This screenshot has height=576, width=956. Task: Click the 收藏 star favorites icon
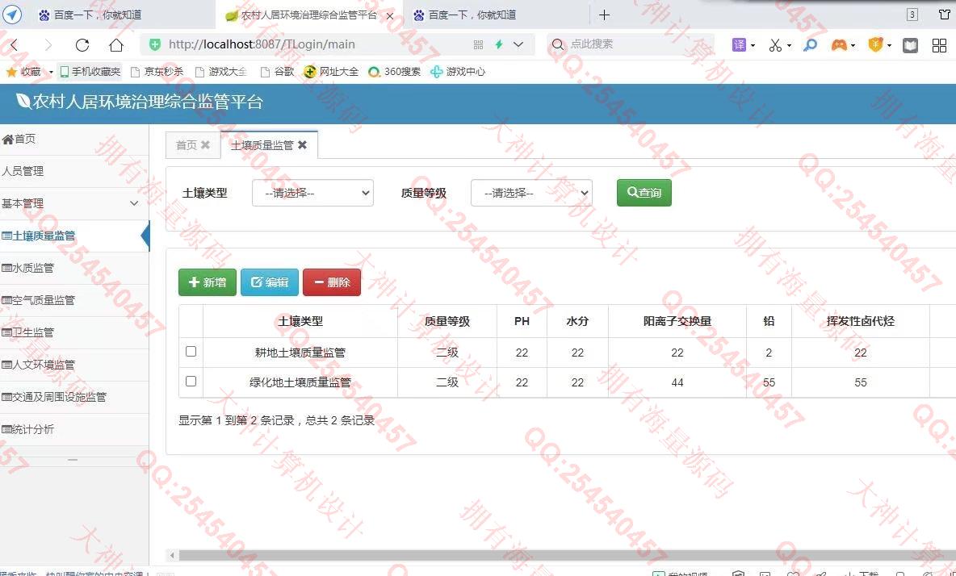(11, 72)
